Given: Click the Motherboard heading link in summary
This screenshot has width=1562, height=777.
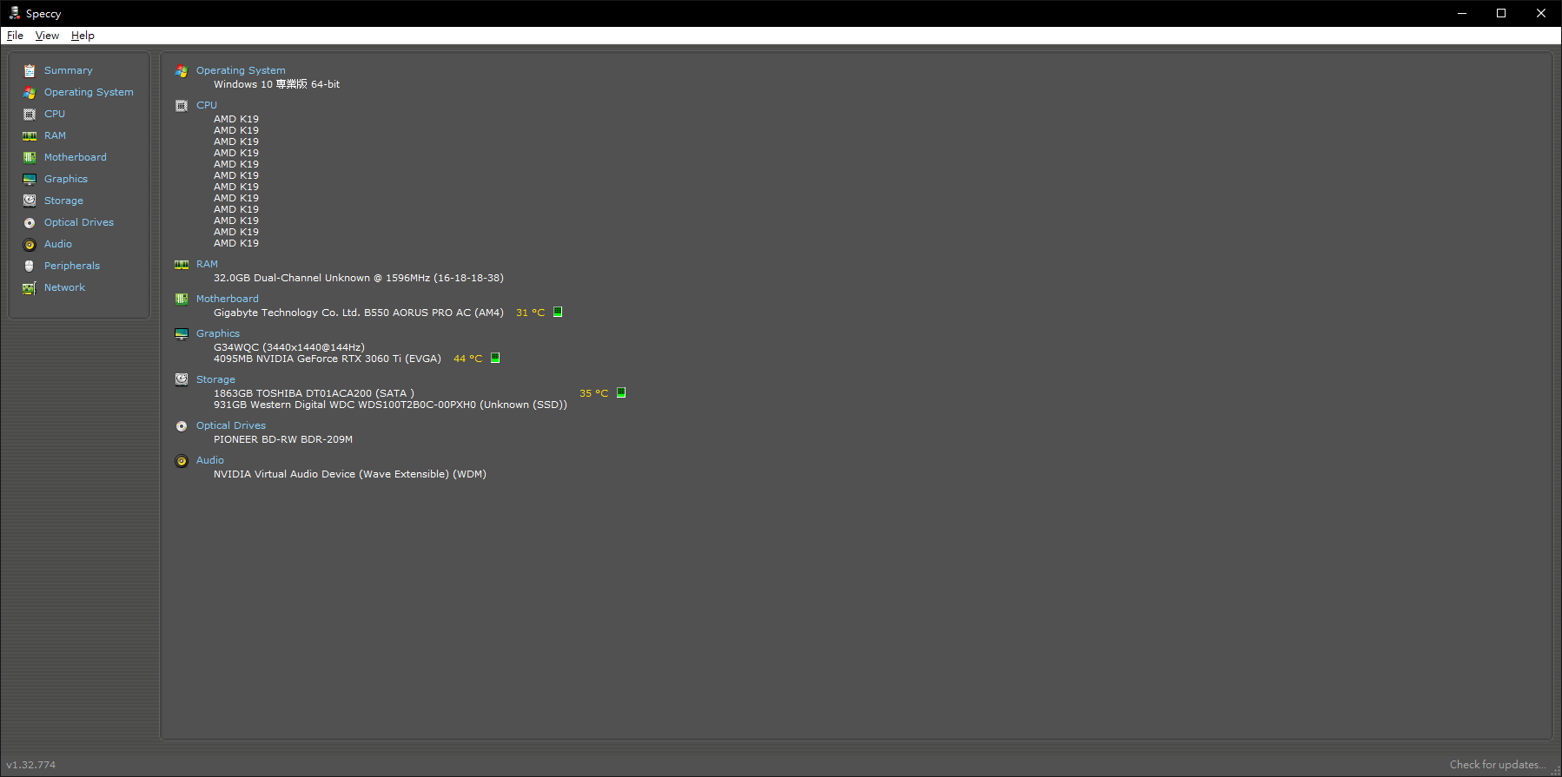Looking at the screenshot, I should (x=228, y=299).
